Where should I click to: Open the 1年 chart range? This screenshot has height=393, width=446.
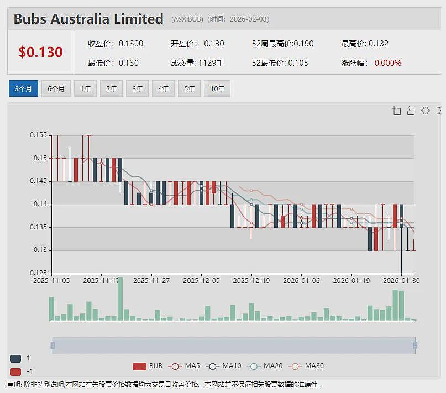[85, 88]
